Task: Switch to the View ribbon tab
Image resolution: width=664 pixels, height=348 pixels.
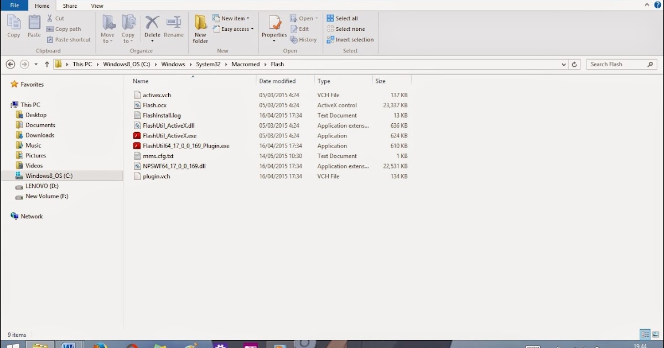Action: 97,6
